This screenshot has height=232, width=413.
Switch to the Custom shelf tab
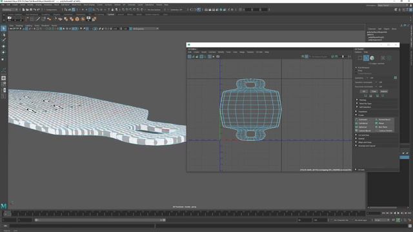coord(111,14)
